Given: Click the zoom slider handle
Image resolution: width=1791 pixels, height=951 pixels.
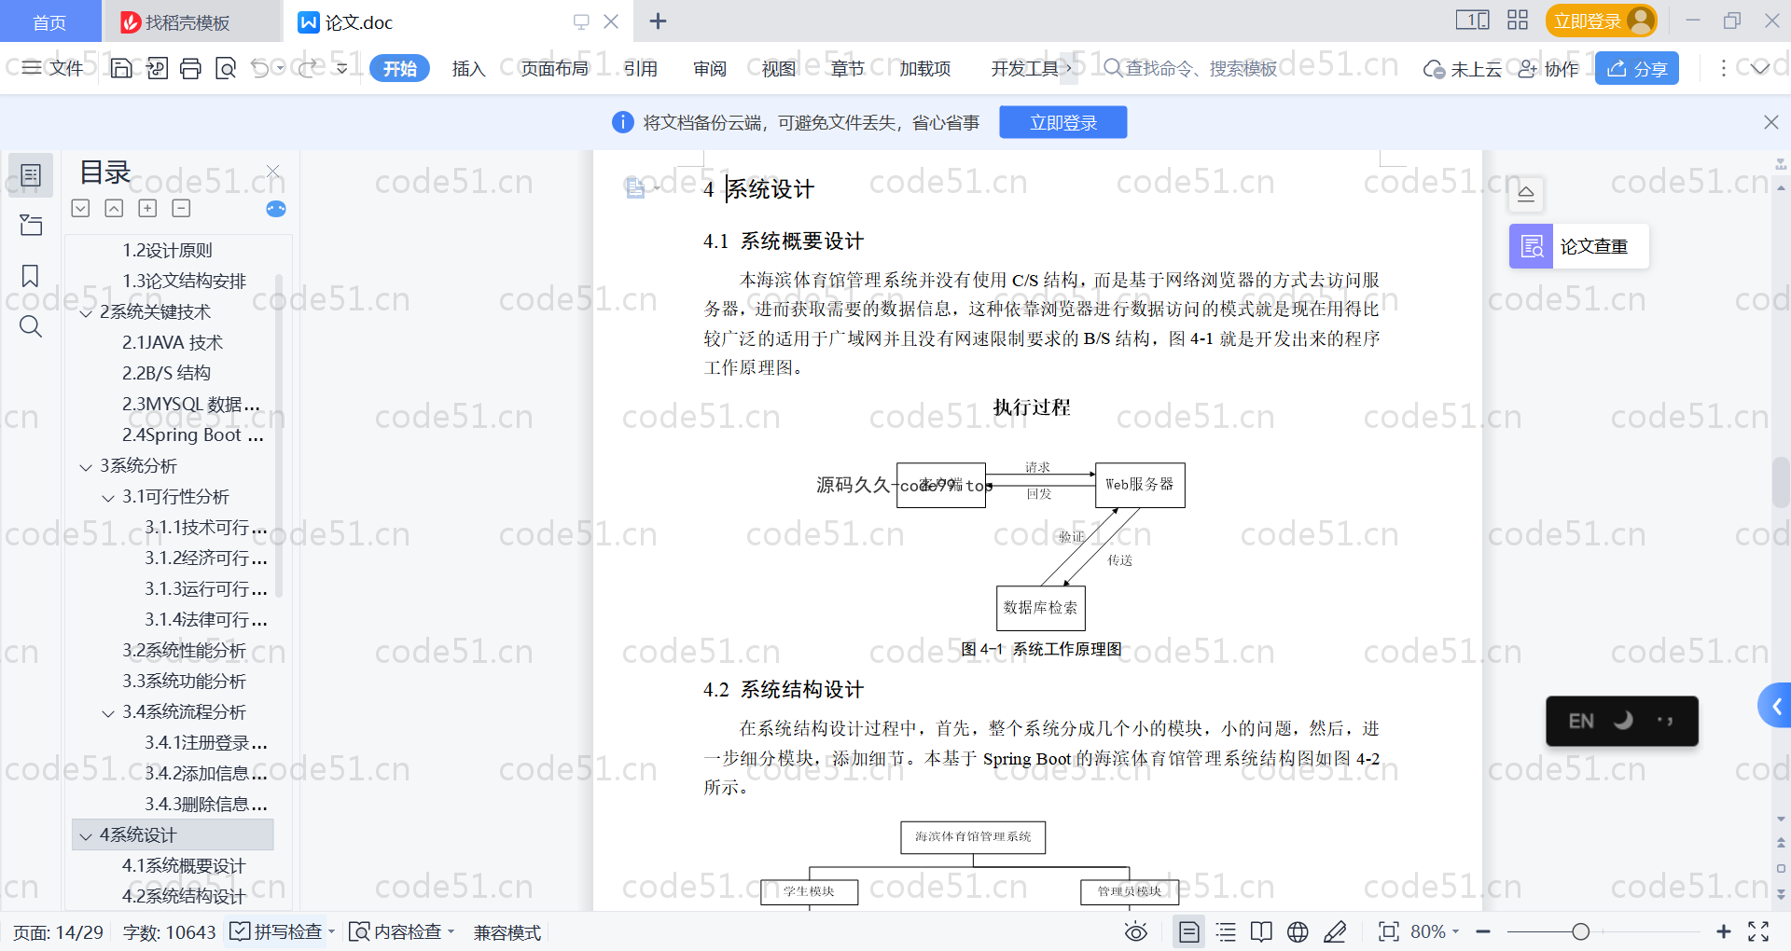Looking at the screenshot, I should pos(1580,931).
